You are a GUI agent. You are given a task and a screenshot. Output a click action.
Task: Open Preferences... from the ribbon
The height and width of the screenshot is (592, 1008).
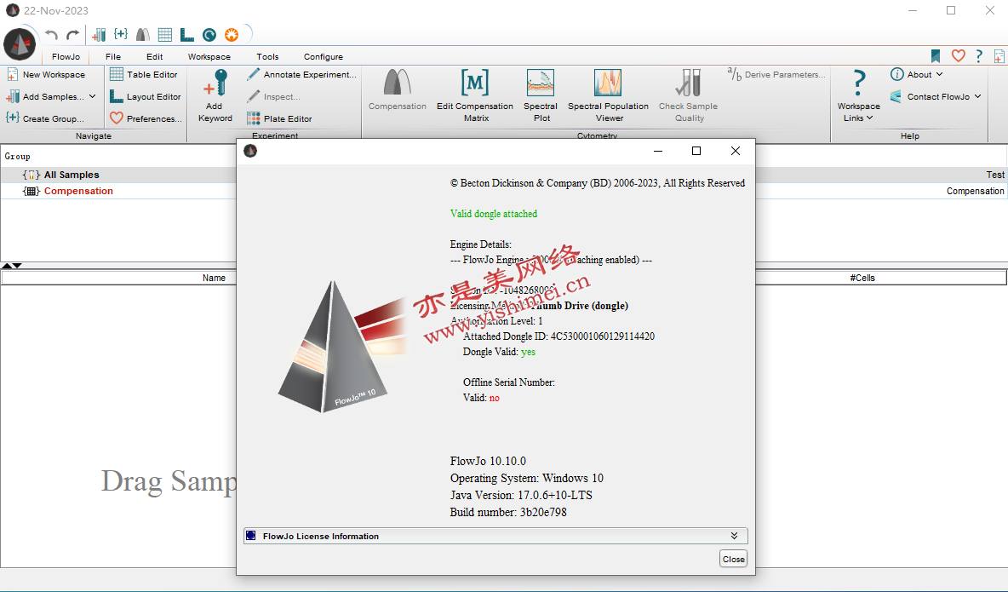tap(146, 118)
